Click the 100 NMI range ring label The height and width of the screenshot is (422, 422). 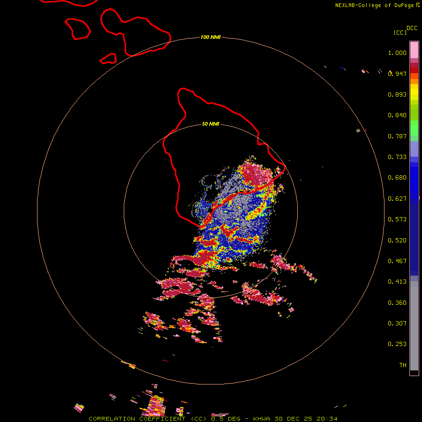click(211, 37)
